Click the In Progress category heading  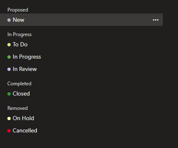[20, 34]
